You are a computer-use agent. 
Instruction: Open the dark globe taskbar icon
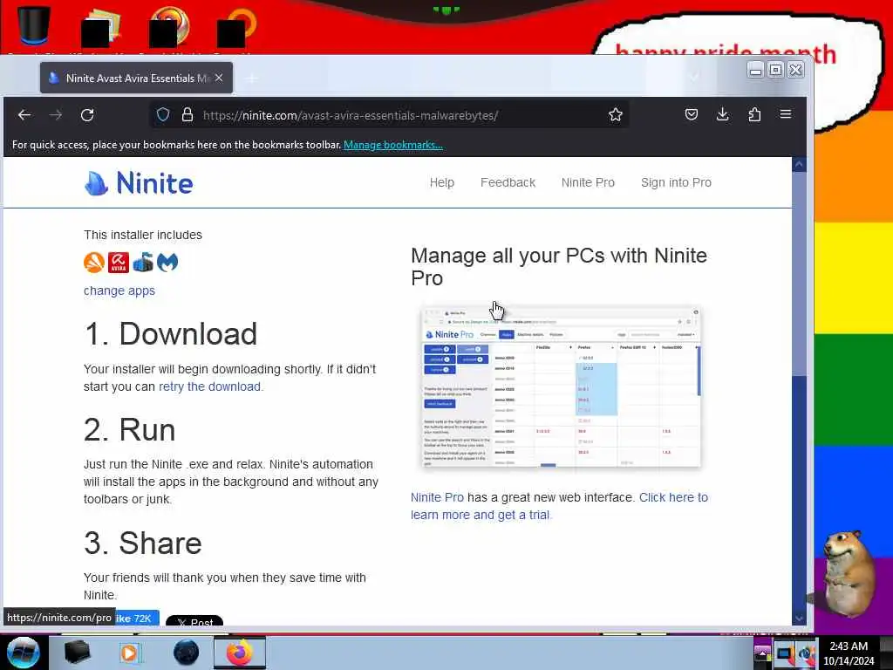tap(186, 653)
